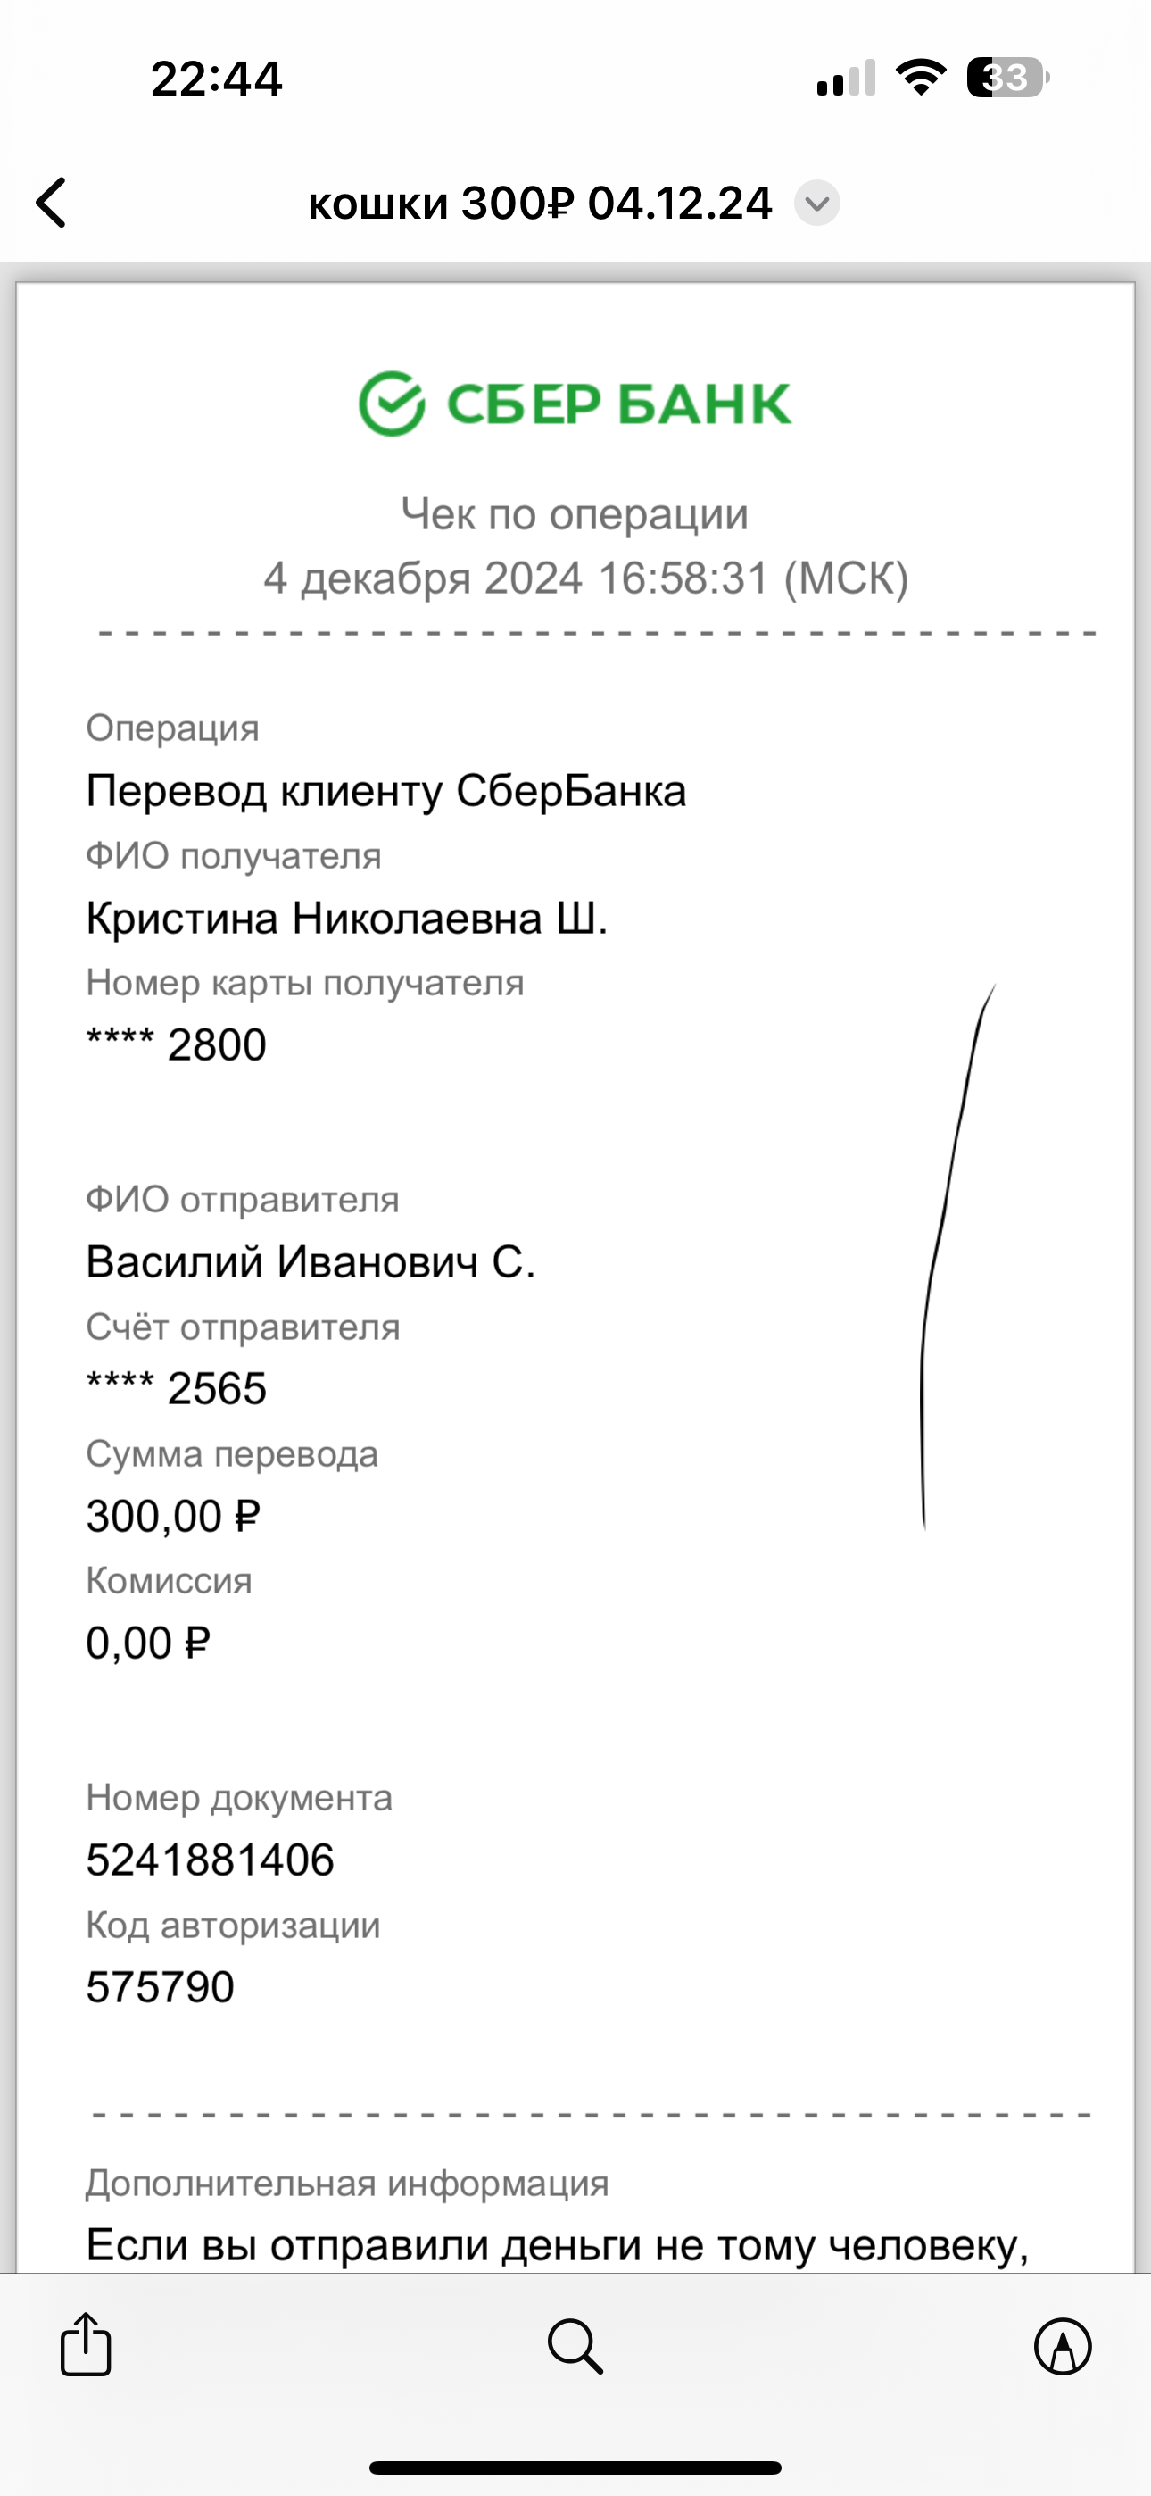This screenshot has width=1151, height=2496.
Task: Tap the green Sber checkmark logo
Action: pyautogui.click(x=392, y=404)
